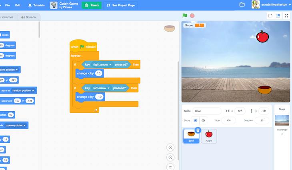
Task: Click the scratchlycaterton user avatar
Action: [256, 4]
